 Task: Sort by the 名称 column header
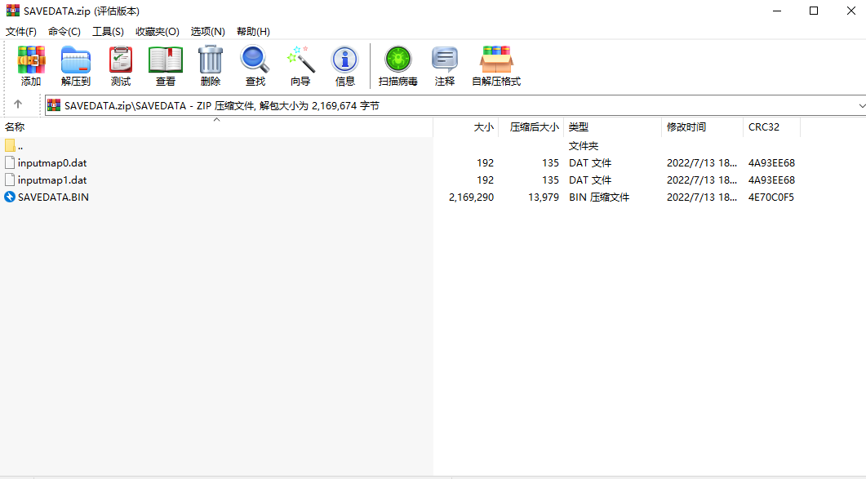[216, 127]
